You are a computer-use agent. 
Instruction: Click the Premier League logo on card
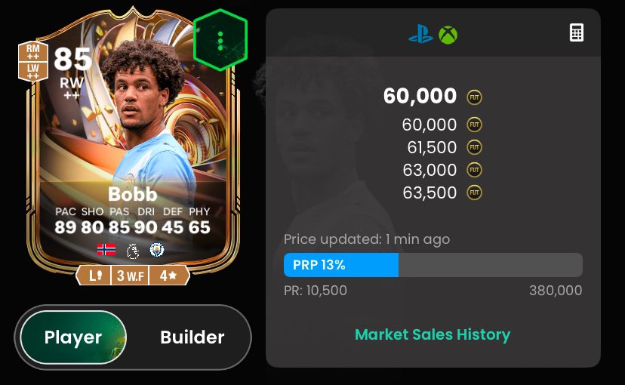point(132,251)
